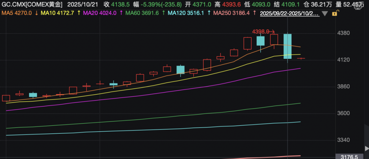The image size is (369, 159).
Task: Click the 2025/09/22 date range link
Action: point(290,13)
